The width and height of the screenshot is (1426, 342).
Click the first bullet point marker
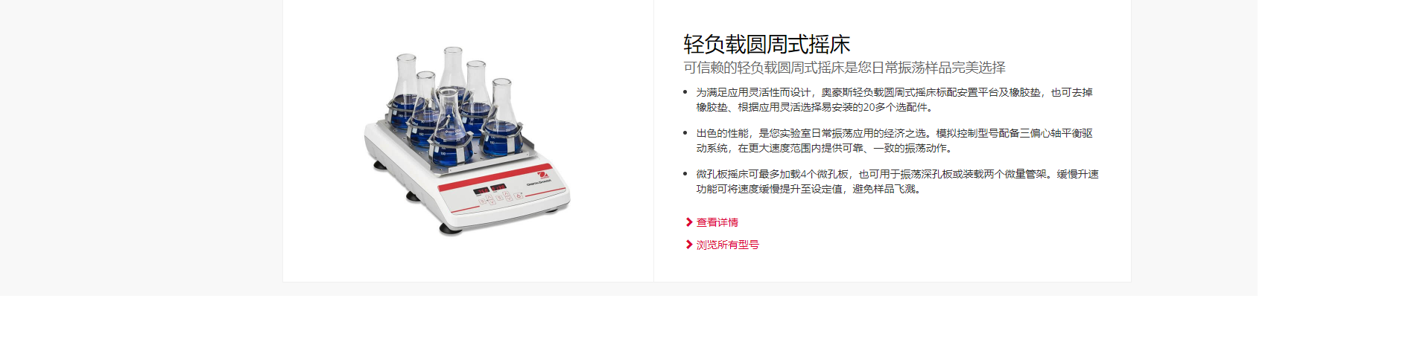[685, 92]
